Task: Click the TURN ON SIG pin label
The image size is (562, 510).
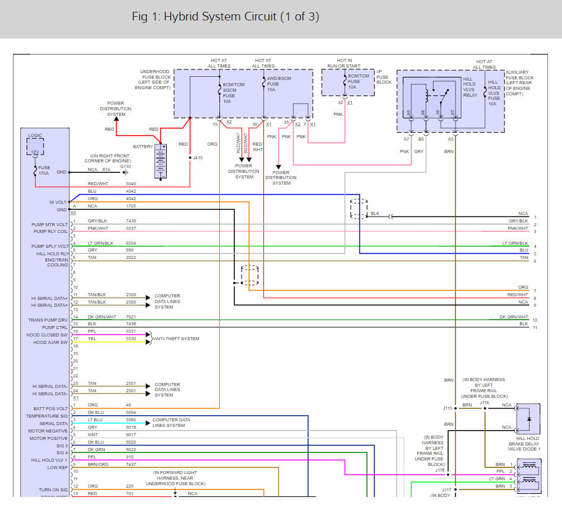Action: coord(53,490)
